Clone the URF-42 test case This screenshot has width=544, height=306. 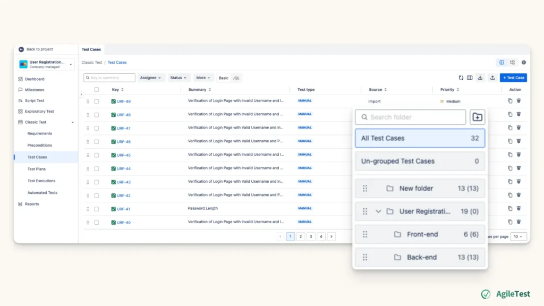pos(510,195)
